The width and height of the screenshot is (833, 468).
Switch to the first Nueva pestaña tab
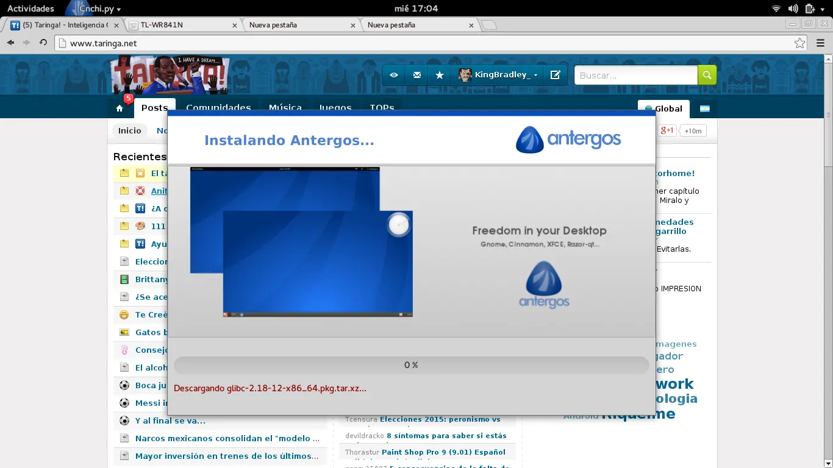click(301, 25)
